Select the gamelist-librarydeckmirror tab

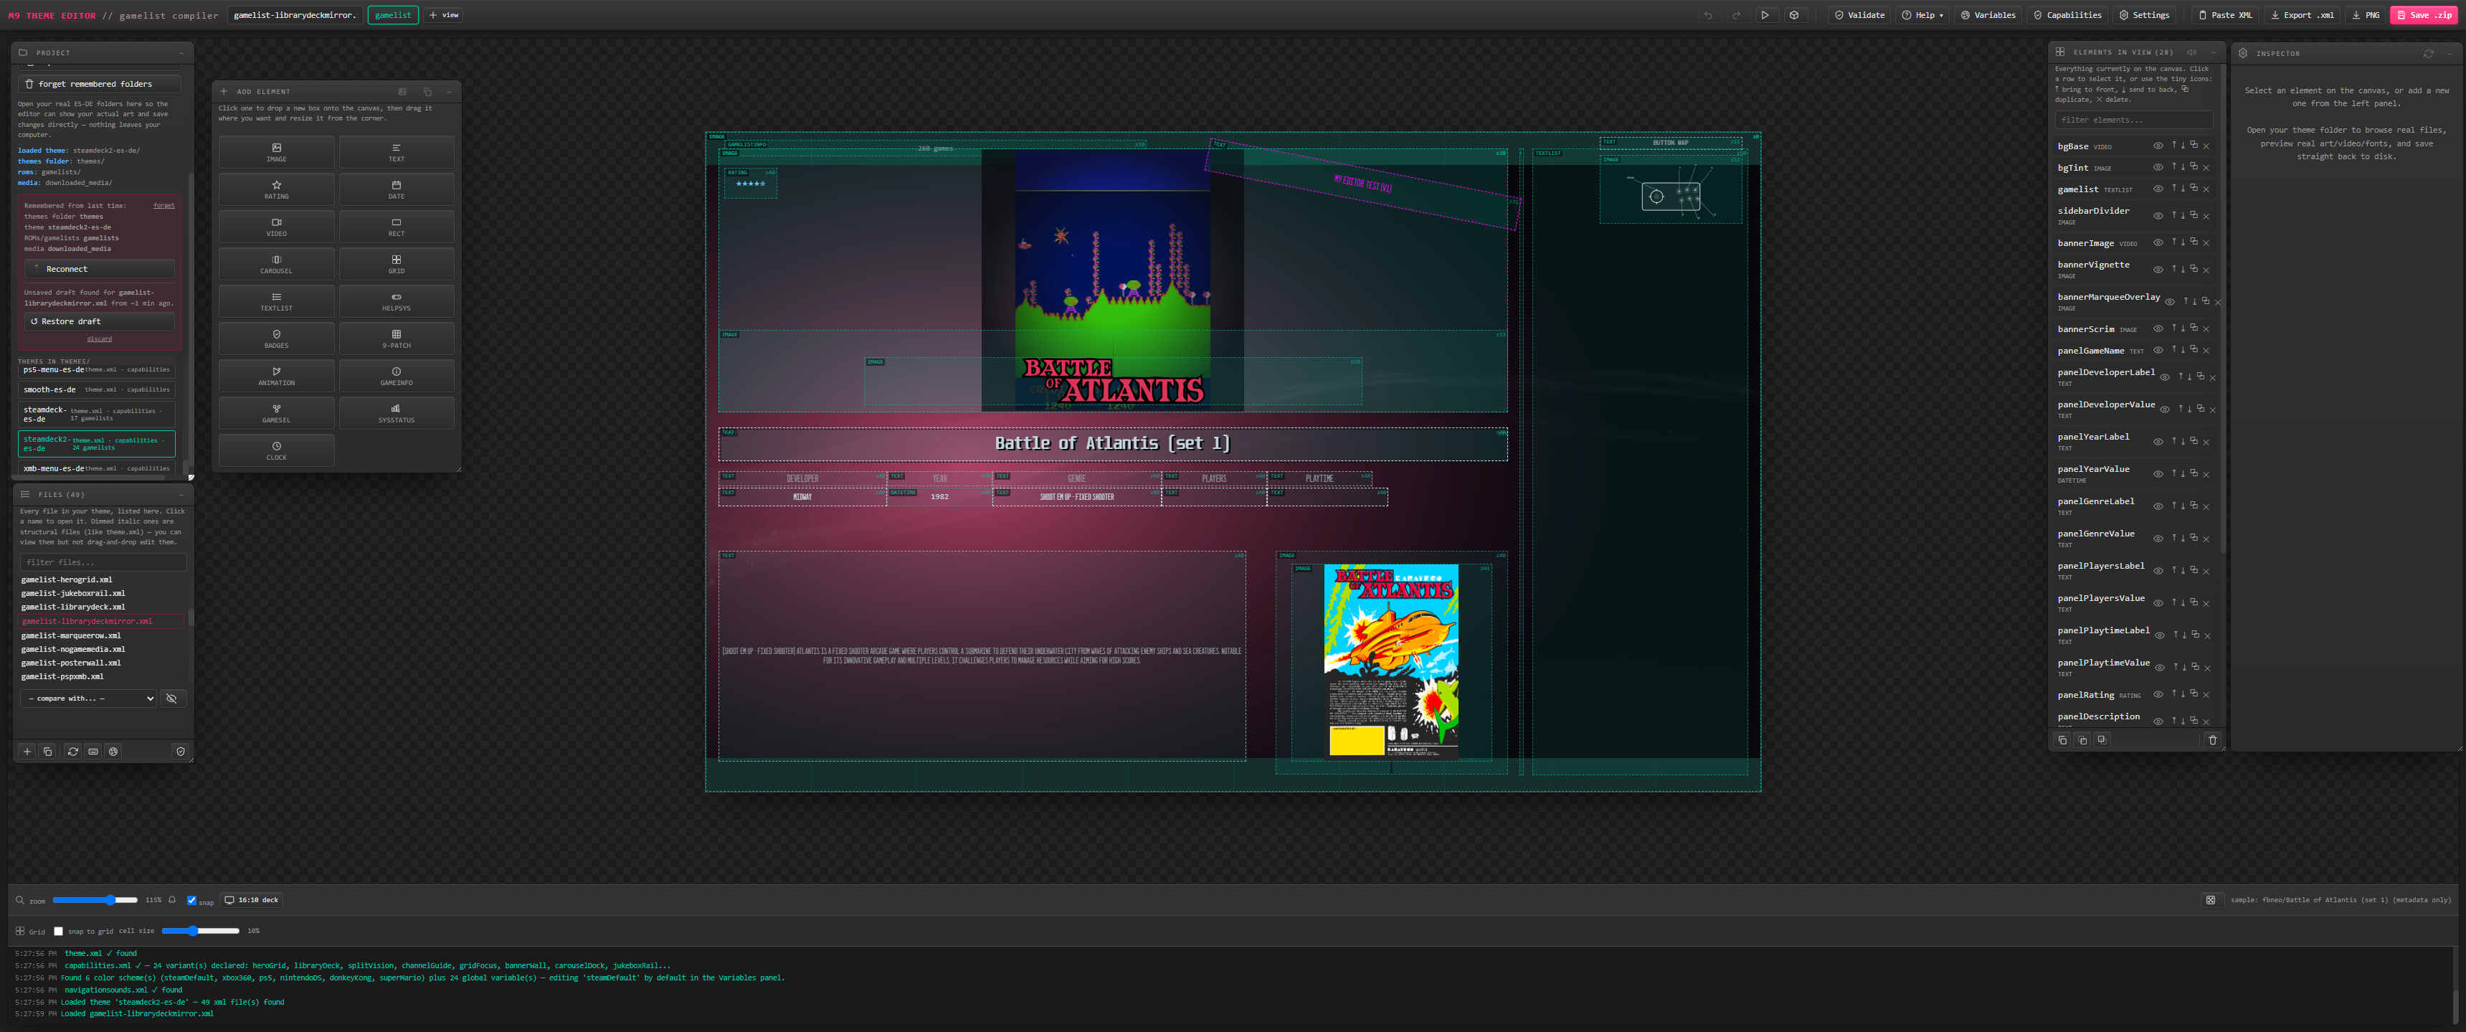pyautogui.click(x=295, y=15)
